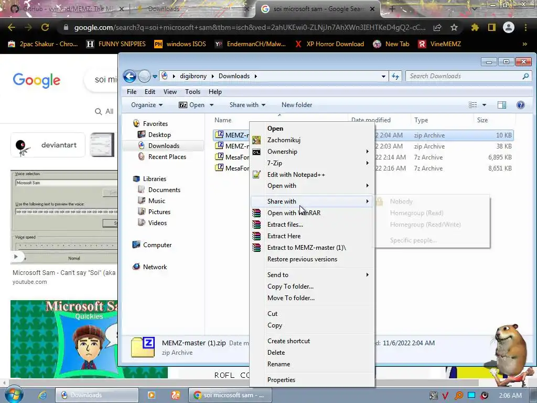Click the Chrome profile avatar
Viewport: 537px width, 403px height.
509,27
